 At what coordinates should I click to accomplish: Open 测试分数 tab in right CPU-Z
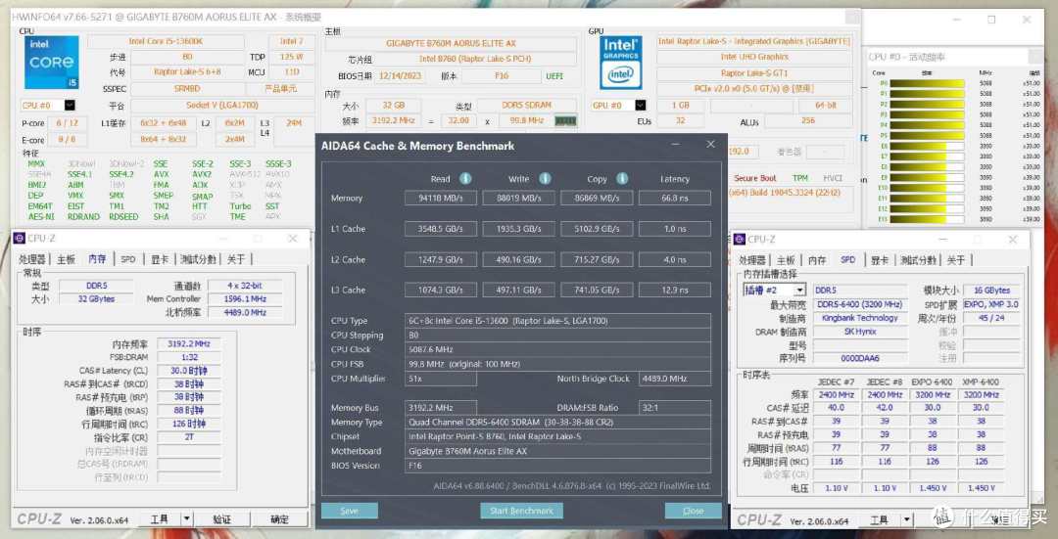918,260
